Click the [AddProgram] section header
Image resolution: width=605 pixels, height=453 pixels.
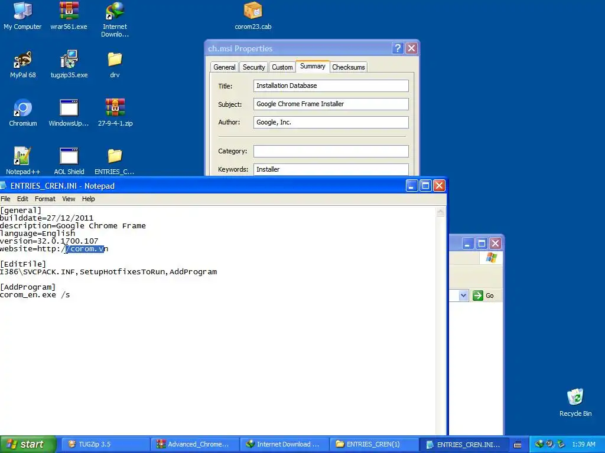tap(28, 287)
